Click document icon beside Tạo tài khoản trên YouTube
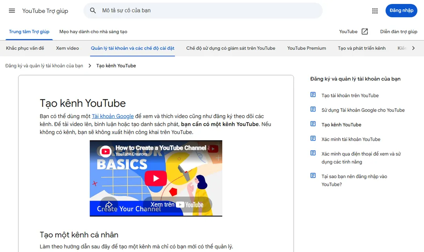The width and height of the screenshot is (424, 252). (x=313, y=94)
